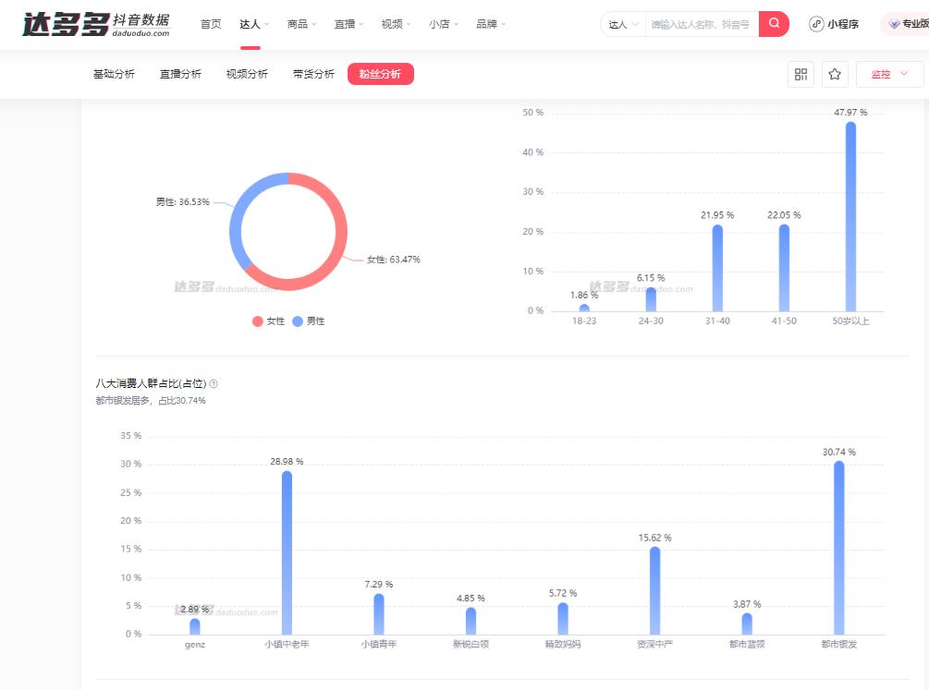Click inside the search input field
This screenshot has width=929, height=690.
coord(703,24)
